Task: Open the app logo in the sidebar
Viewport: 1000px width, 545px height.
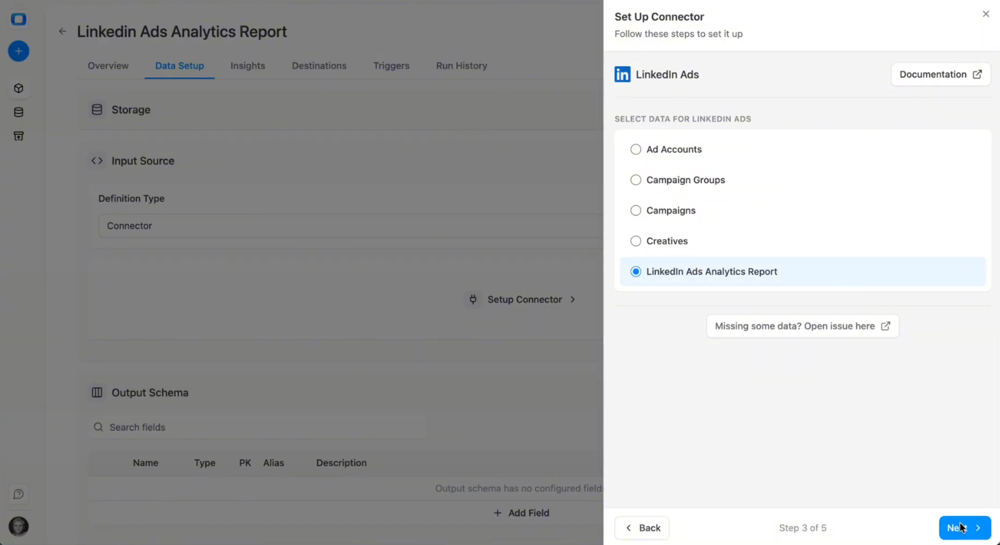Action: coord(18,19)
